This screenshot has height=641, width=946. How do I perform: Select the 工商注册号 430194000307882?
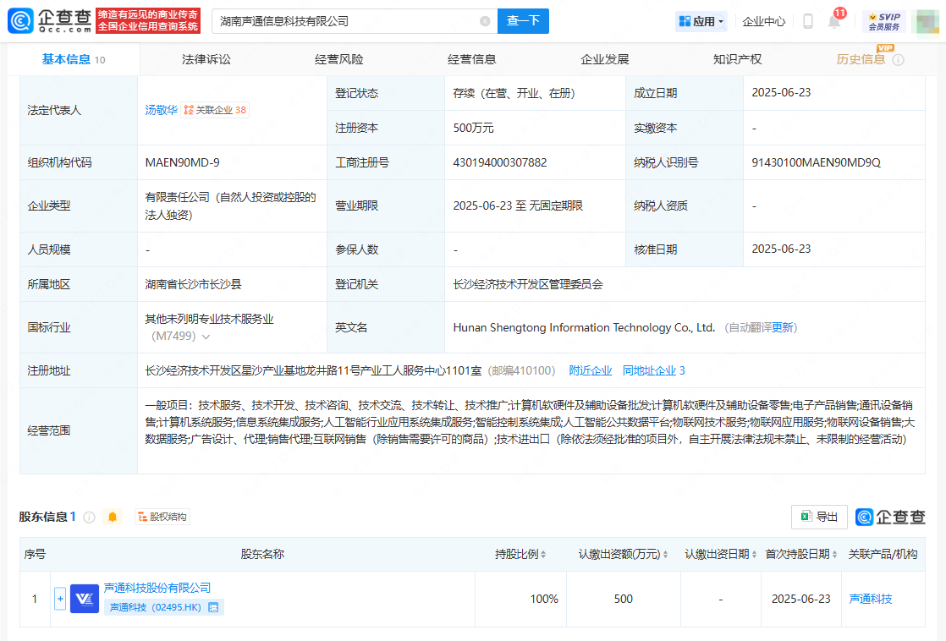tap(499, 163)
